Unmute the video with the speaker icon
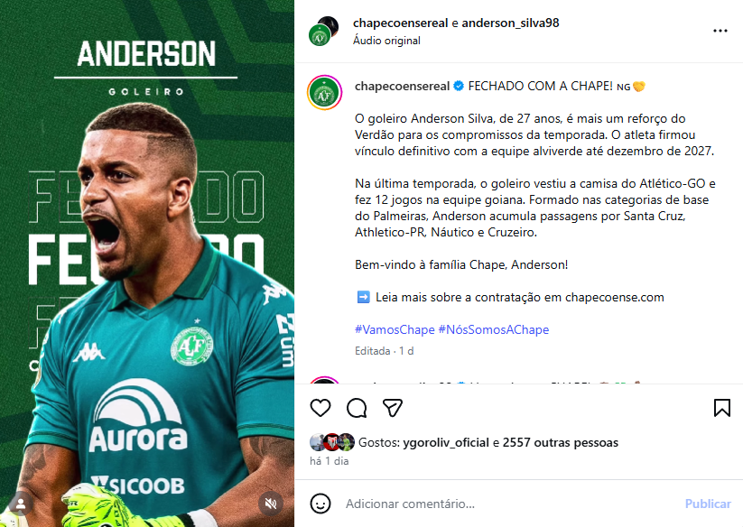This screenshot has width=743, height=527. 271,503
